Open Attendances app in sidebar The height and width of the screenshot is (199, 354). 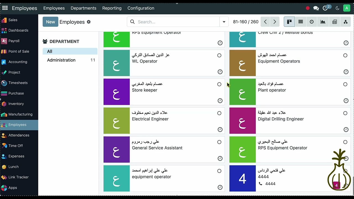click(x=19, y=135)
